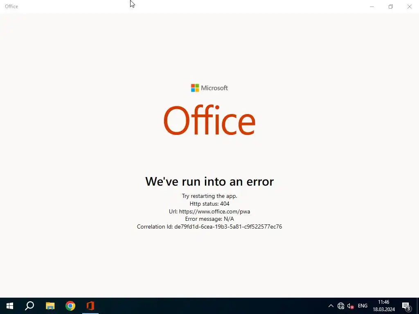Launch File Explorer from the taskbar

(50, 306)
